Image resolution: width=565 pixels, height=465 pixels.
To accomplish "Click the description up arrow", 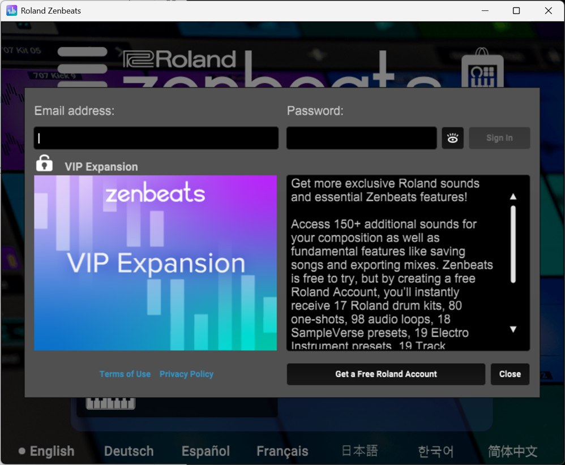I will 513,197.
